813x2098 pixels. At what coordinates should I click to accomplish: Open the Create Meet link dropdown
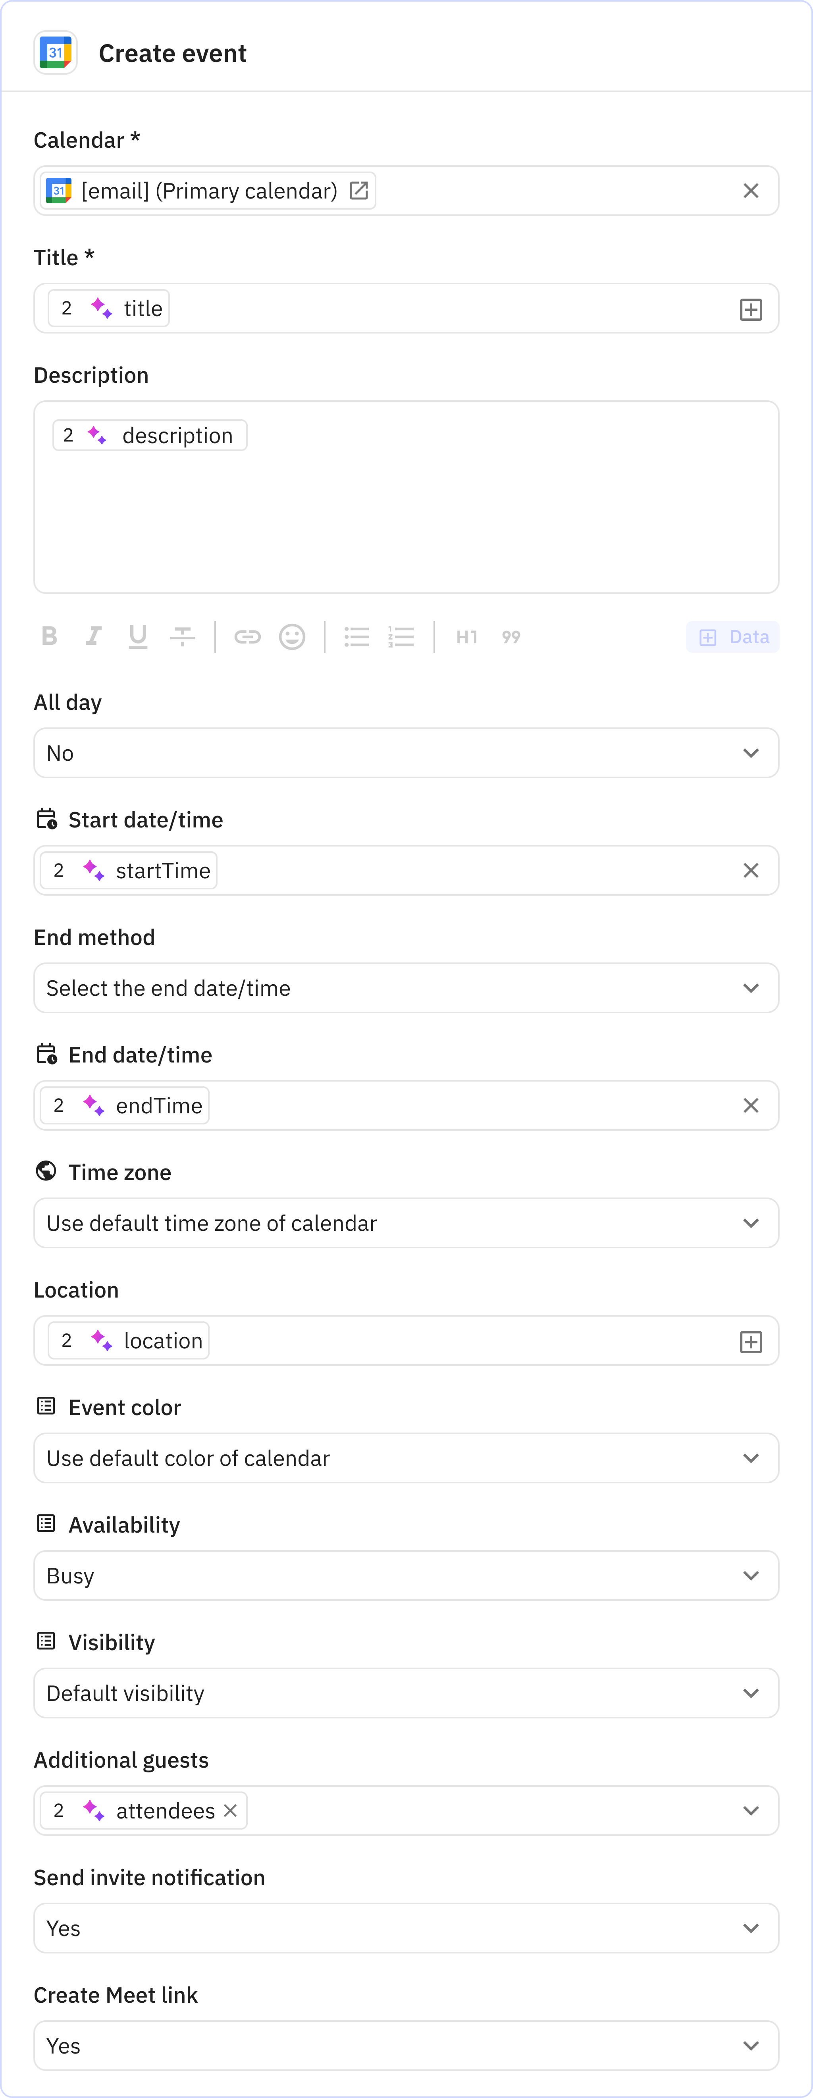point(406,2046)
